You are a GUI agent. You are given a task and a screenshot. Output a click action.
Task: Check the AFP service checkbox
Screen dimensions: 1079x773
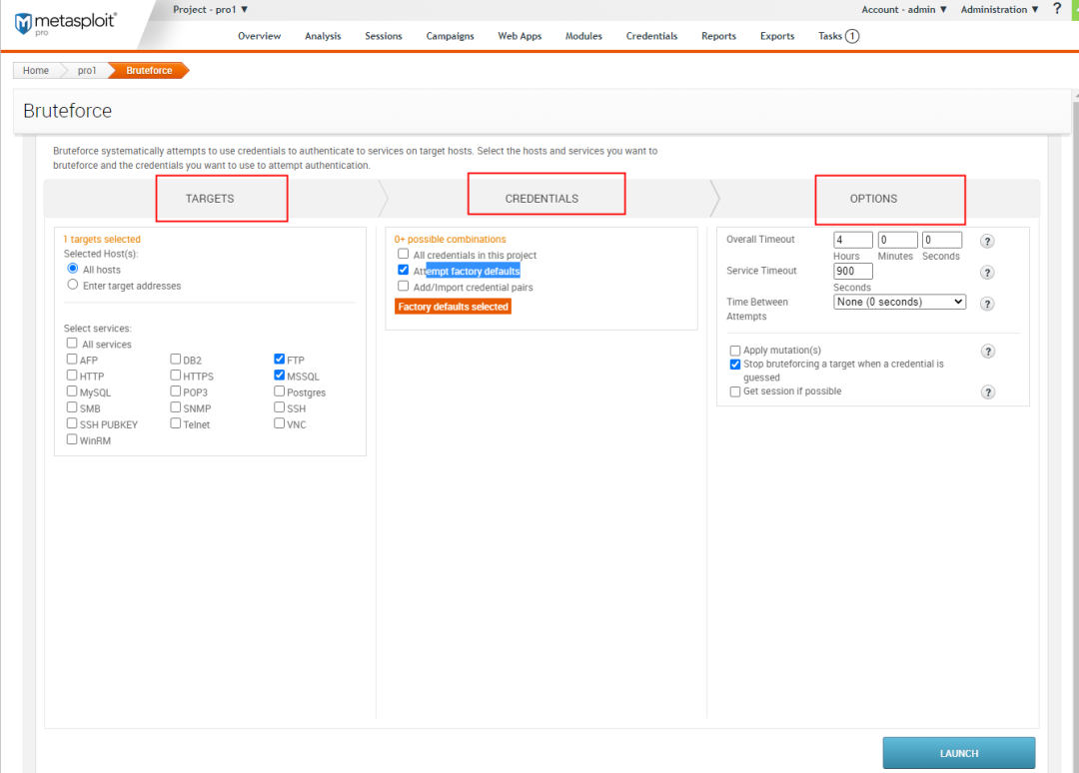(72, 359)
